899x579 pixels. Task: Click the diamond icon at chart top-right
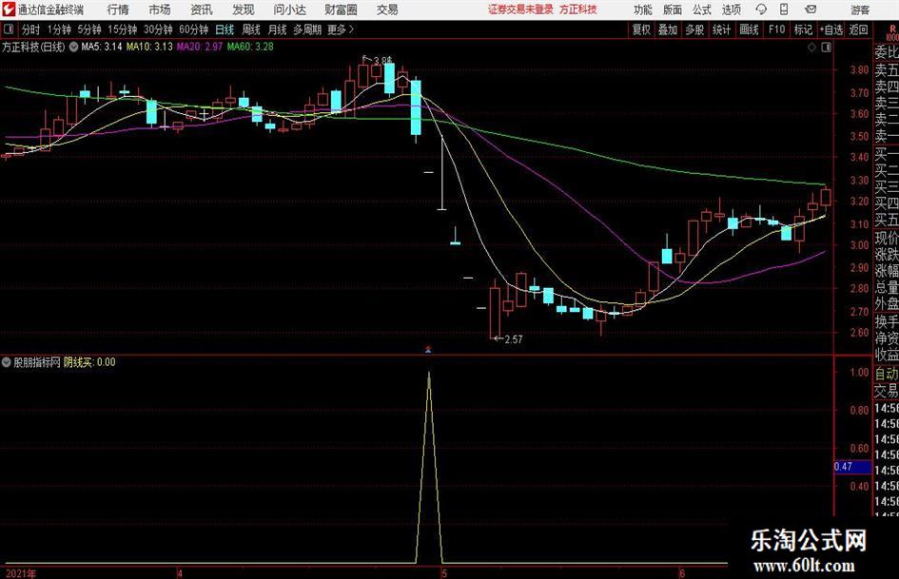tap(811, 48)
